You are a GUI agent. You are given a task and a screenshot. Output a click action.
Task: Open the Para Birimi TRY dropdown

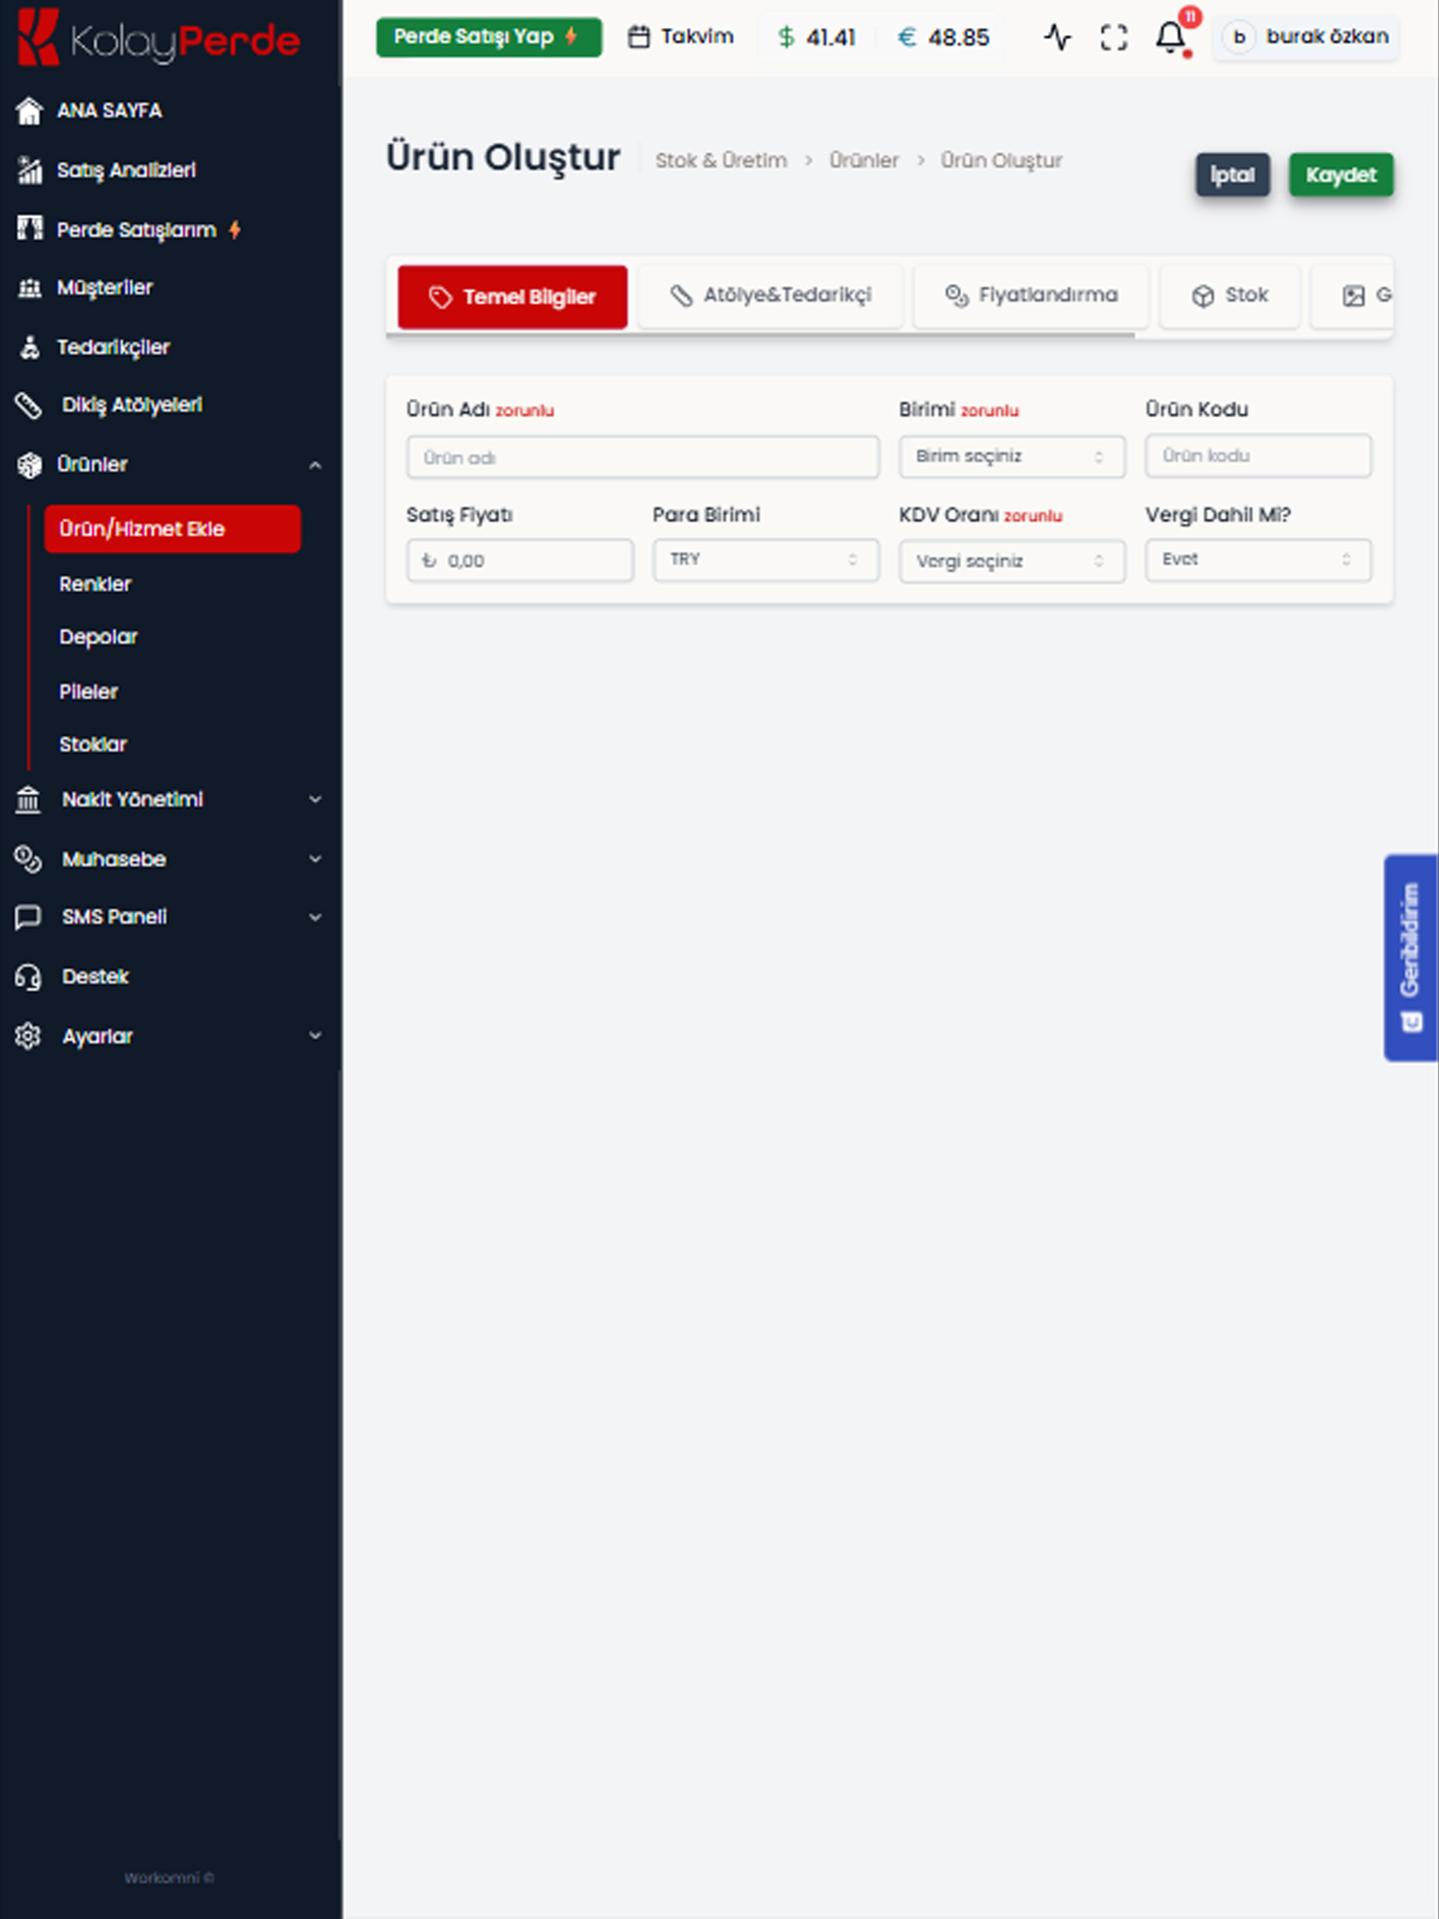point(766,561)
